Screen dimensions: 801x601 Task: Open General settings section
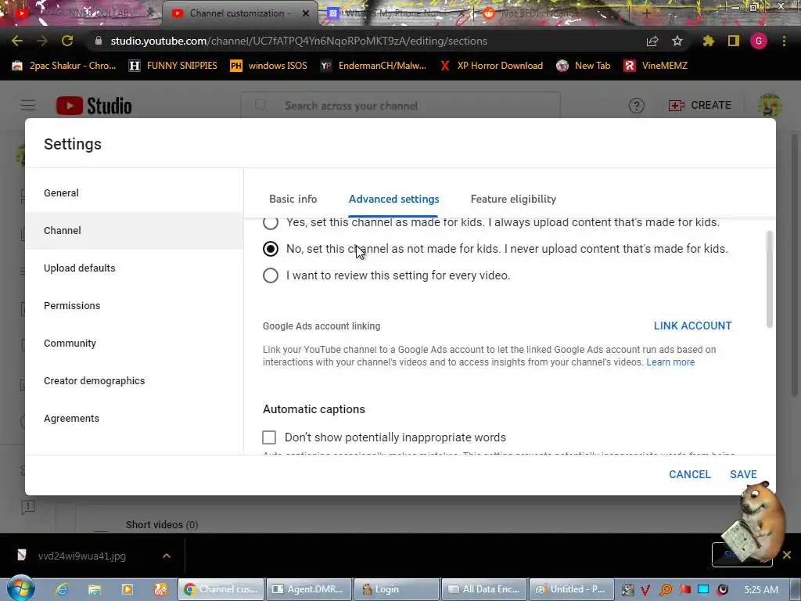tap(135, 193)
